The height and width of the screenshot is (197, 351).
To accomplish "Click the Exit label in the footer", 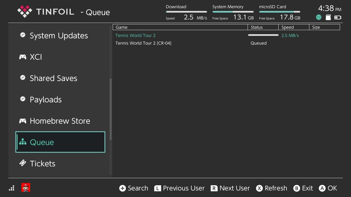I will tap(307, 188).
